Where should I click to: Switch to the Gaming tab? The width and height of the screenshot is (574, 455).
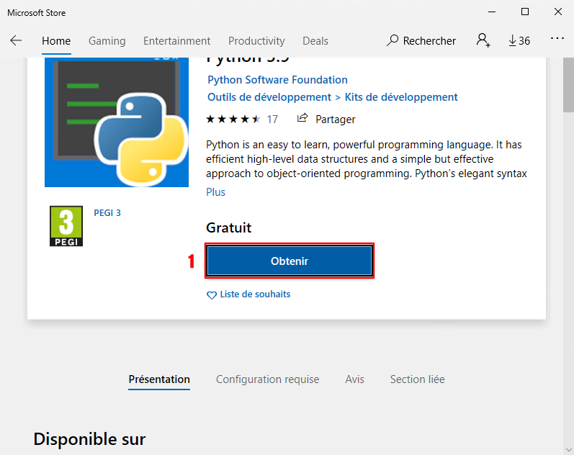[x=107, y=41]
